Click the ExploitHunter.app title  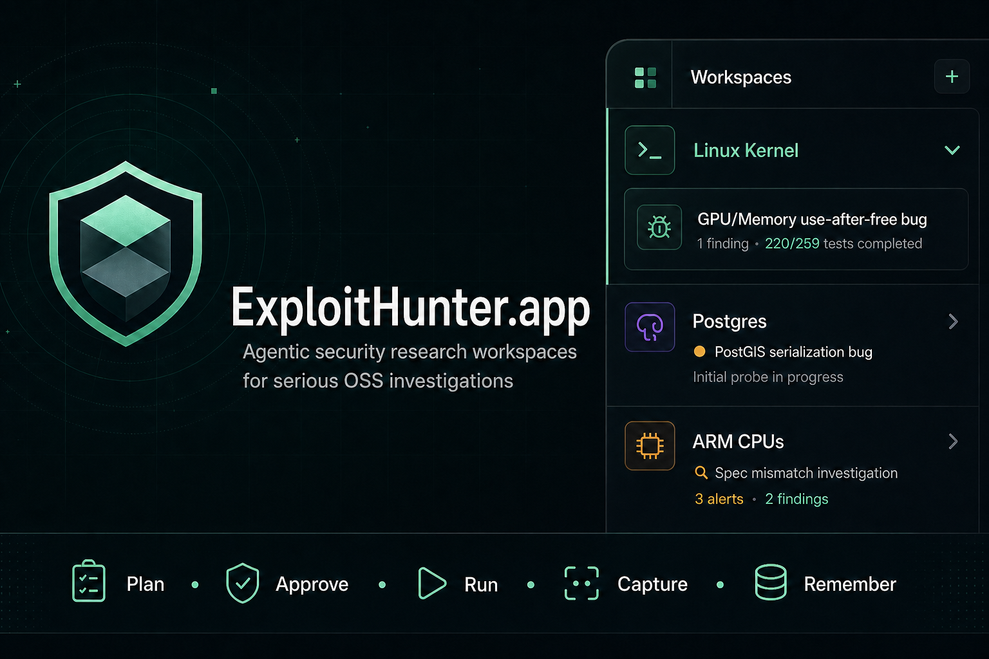click(x=411, y=308)
